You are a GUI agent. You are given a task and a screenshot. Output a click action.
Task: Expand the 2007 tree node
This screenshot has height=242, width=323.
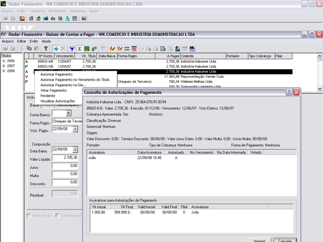point(4,66)
